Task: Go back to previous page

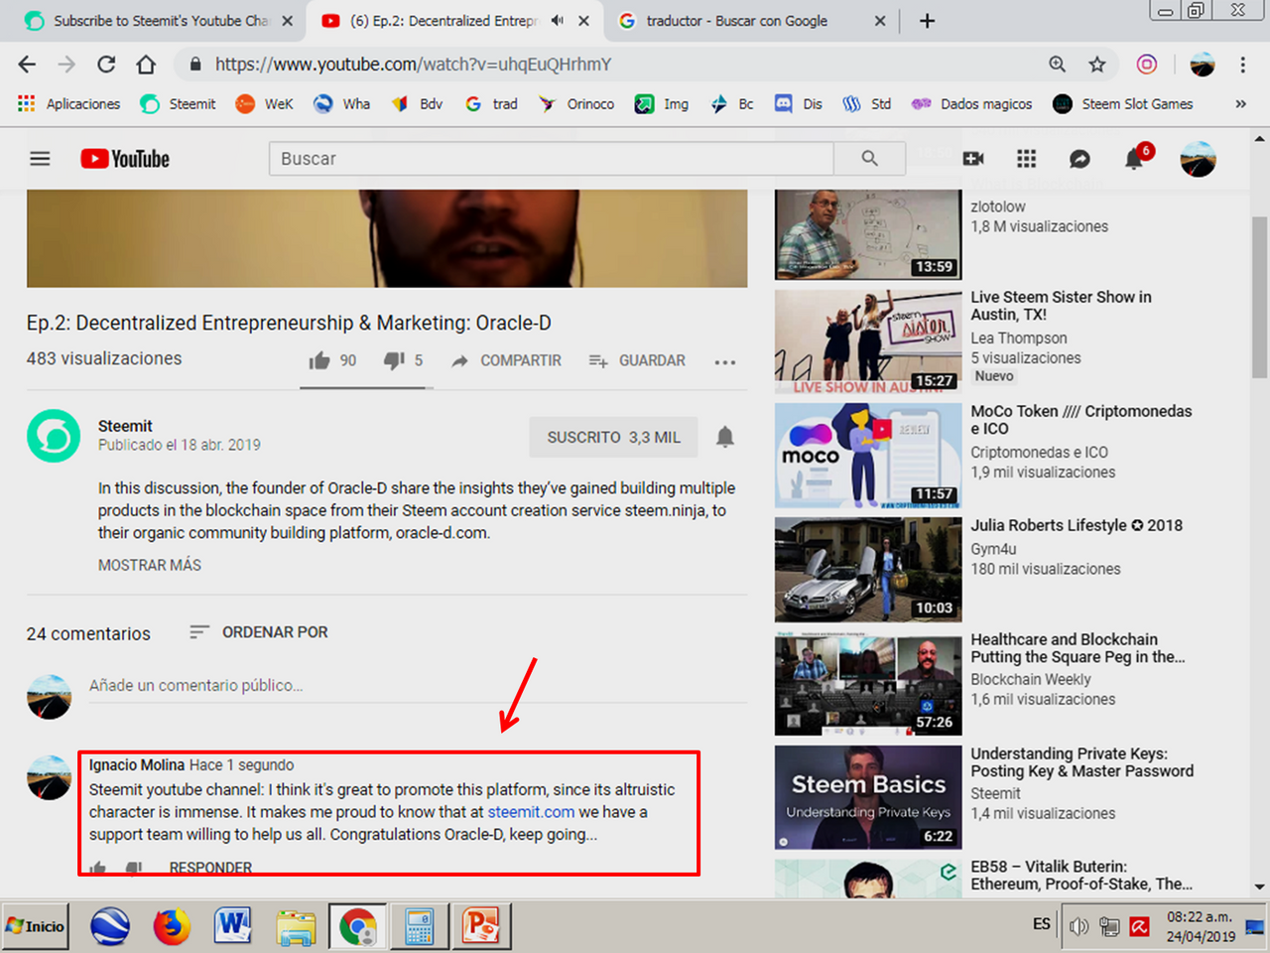Action: tap(27, 65)
